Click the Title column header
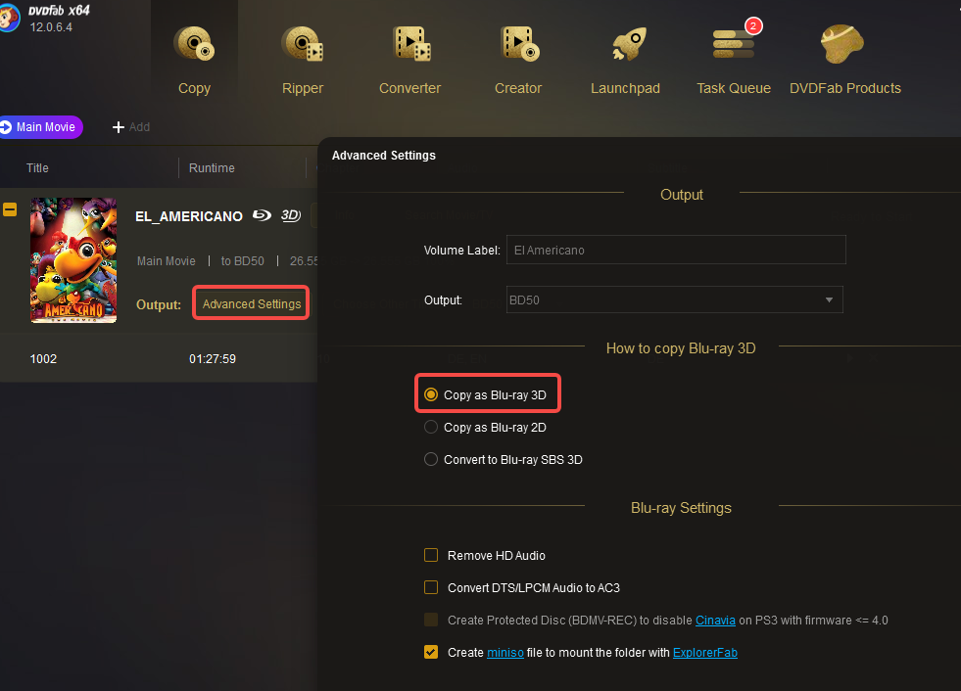Viewport: 961px width, 691px height. point(37,167)
